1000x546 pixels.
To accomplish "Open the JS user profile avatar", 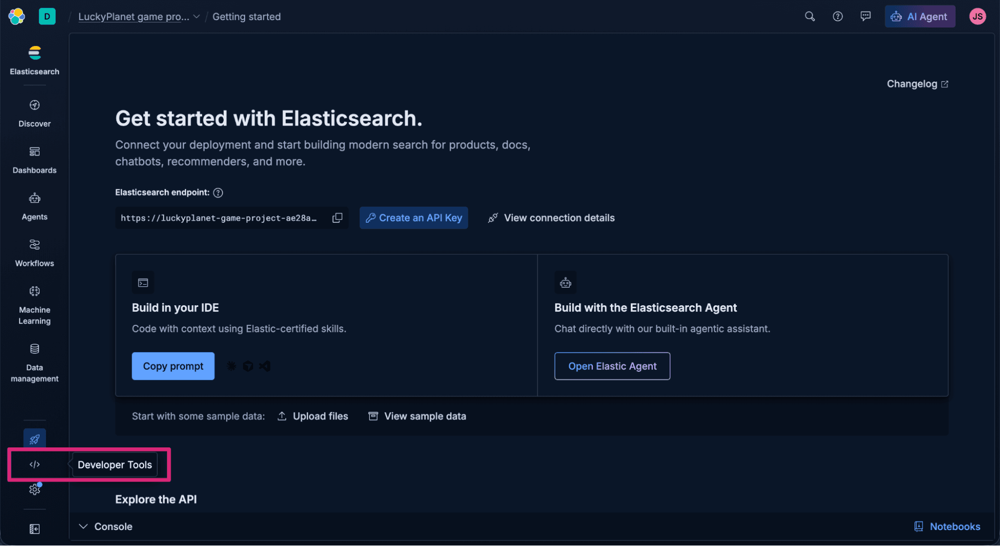I will (x=977, y=17).
